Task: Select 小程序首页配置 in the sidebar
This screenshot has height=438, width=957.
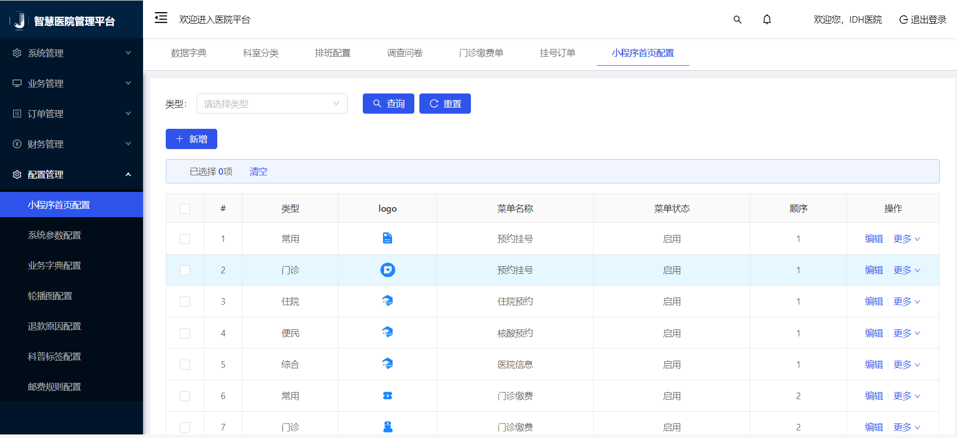Action: pos(71,205)
